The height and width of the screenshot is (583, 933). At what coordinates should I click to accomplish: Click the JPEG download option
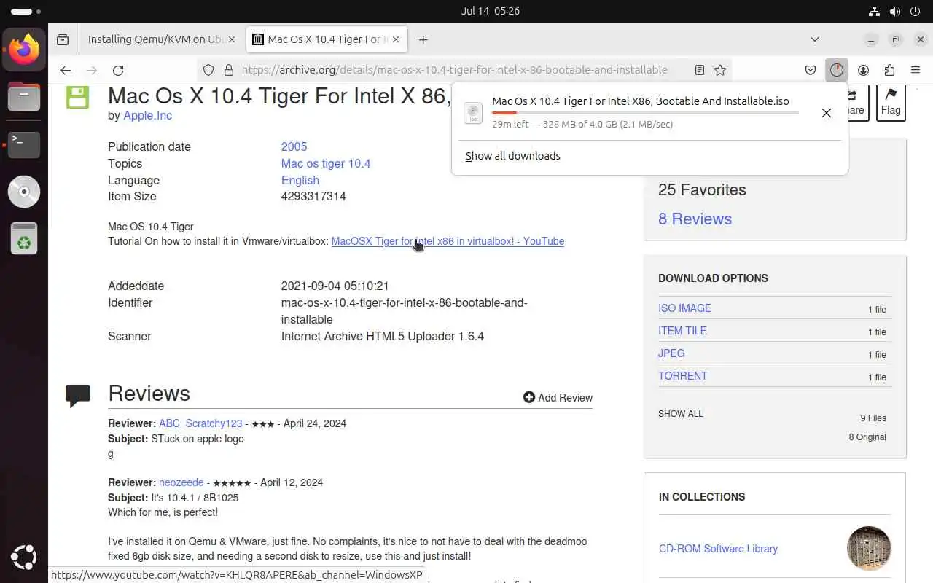(671, 353)
